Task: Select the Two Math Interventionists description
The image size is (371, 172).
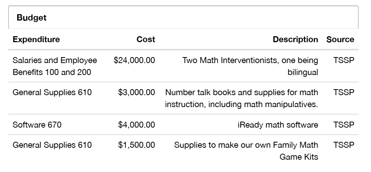Action: click(x=250, y=66)
